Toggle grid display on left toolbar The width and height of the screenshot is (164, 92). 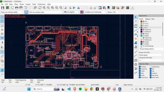(2, 17)
